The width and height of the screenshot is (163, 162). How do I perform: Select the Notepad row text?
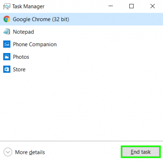pos(24,32)
